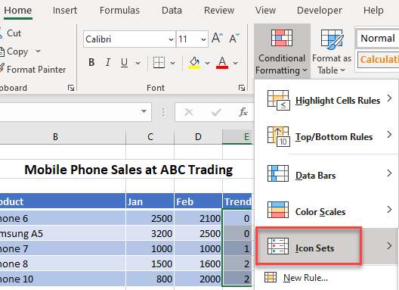This screenshot has width=399, height=290.
Task: Open Fill Color dropdown arrow
Action: pos(207,63)
